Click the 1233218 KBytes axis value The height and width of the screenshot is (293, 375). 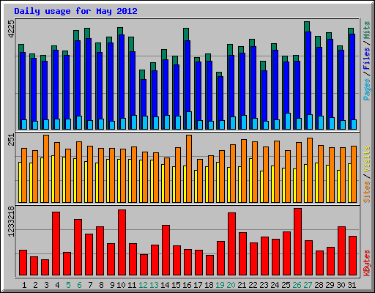tap(12, 221)
